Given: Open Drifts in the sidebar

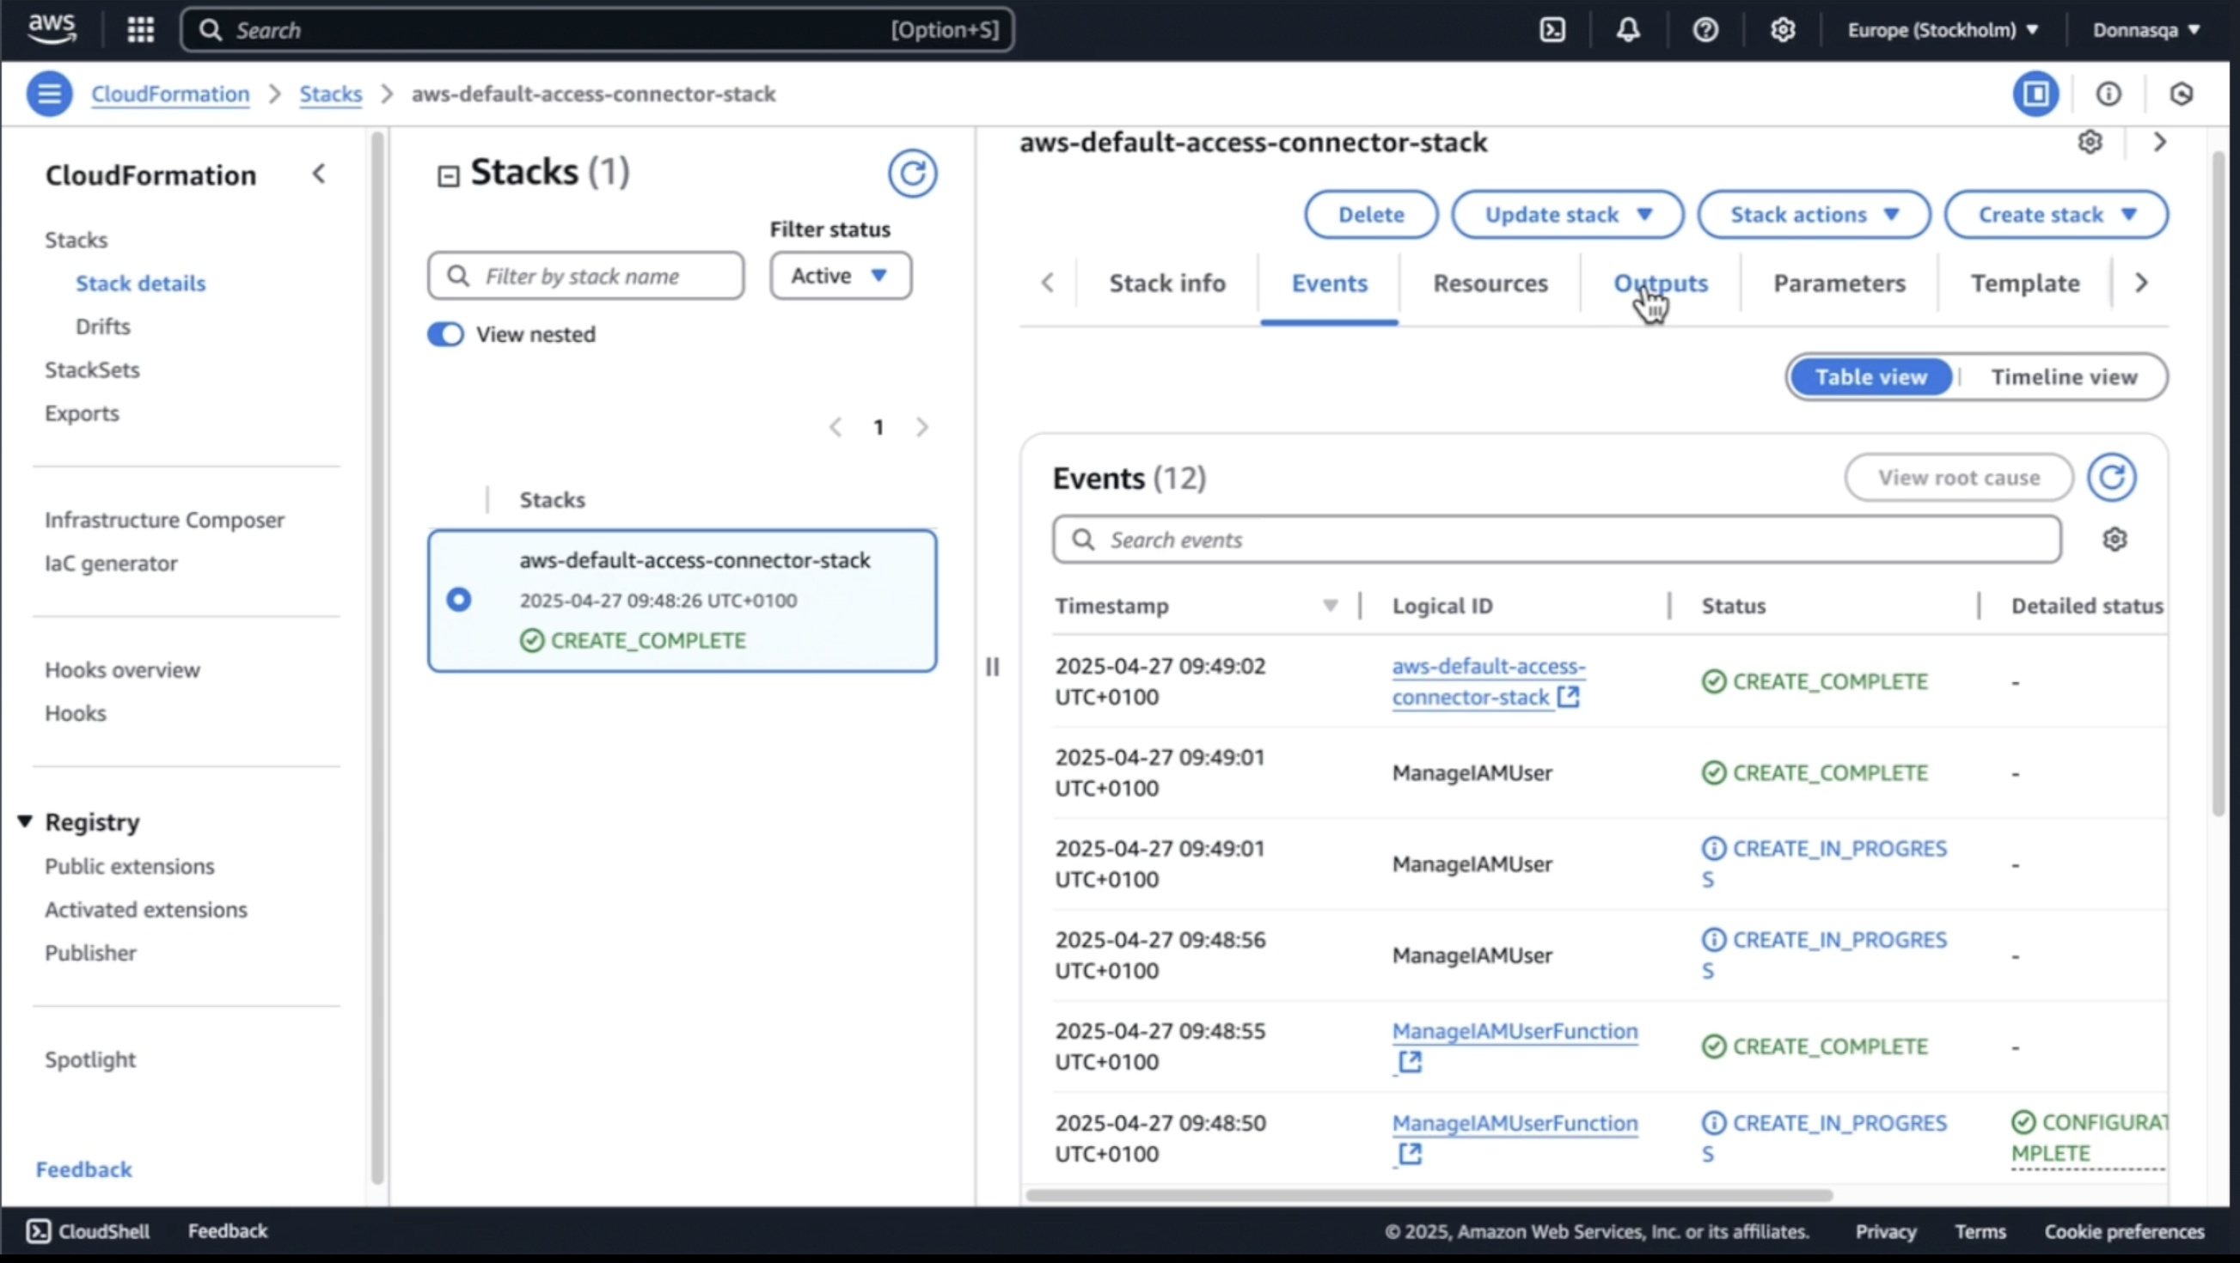Looking at the screenshot, I should (x=102, y=326).
